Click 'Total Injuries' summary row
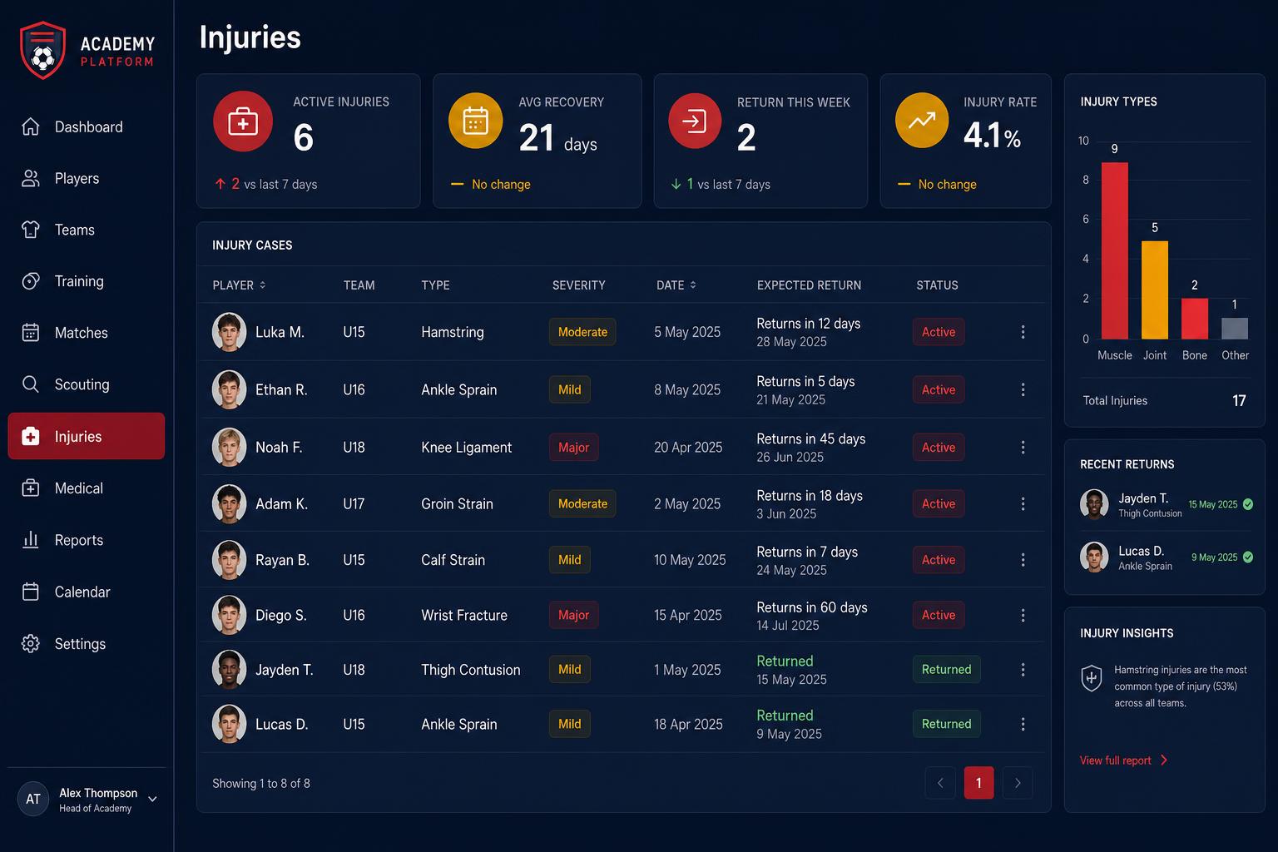The width and height of the screenshot is (1278, 852). click(x=1164, y=401)
